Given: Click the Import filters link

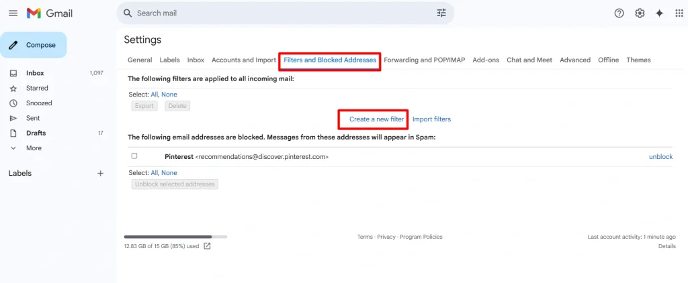Looking at the screenshot, I should [431, 119].
